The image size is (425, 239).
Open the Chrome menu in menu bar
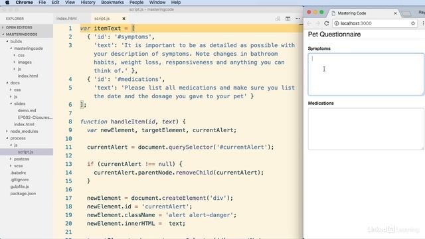tap(24, 3)
